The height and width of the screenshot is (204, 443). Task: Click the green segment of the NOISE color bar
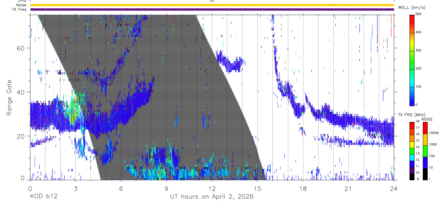click(425, 151)
